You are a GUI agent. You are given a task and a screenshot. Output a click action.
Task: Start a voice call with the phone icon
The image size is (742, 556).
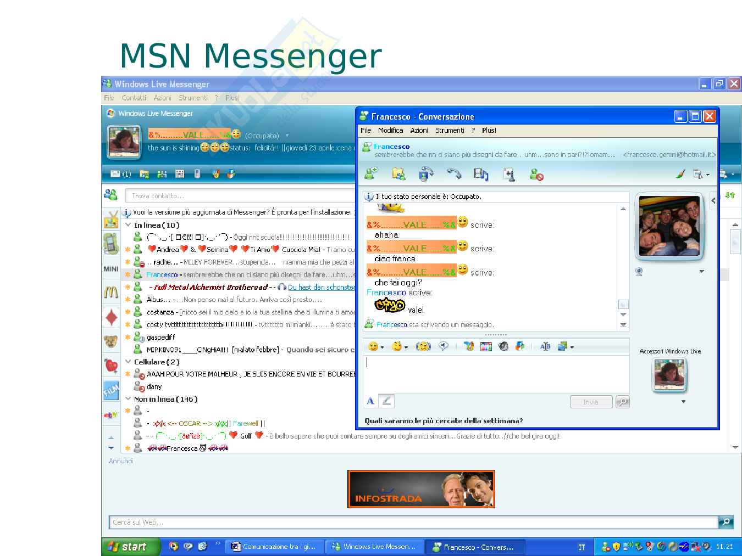454,175
